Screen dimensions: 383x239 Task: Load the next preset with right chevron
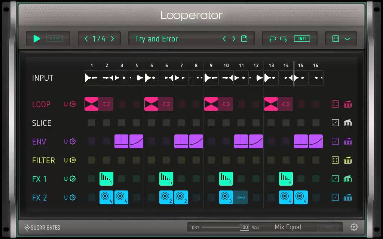pos(234,38)
